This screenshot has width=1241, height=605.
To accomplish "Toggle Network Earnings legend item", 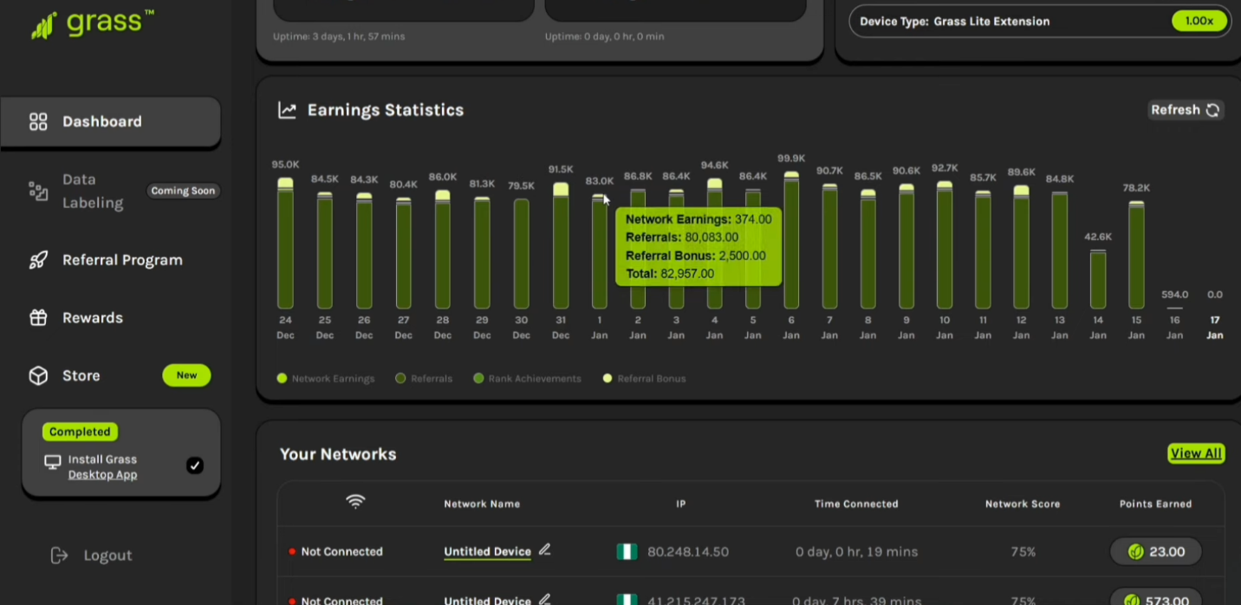I will [326, 379].
